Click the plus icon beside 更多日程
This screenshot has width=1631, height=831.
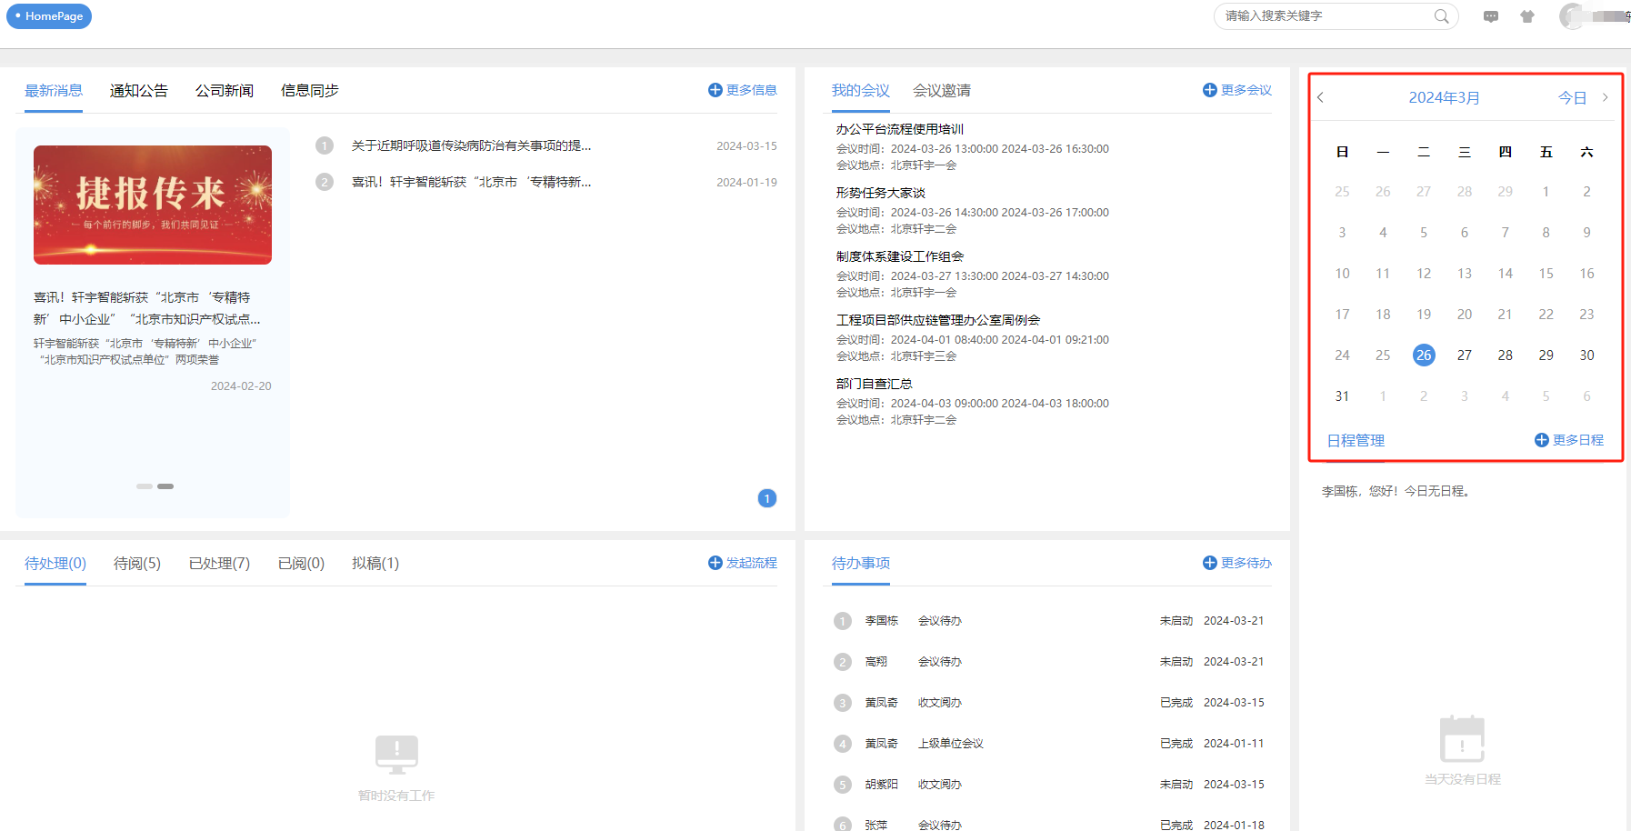1541,440
